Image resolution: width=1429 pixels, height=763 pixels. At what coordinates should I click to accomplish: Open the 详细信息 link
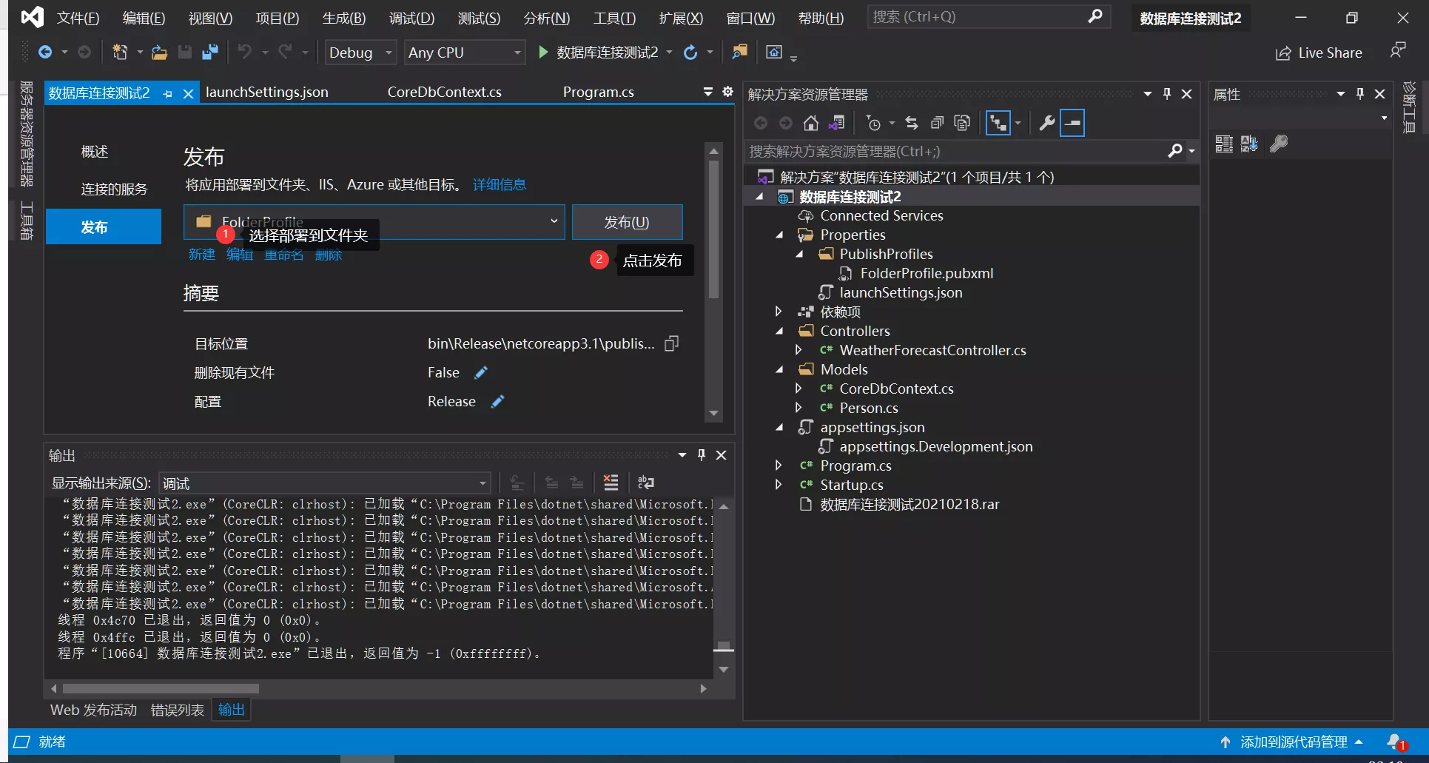click(x=500, y=184)
